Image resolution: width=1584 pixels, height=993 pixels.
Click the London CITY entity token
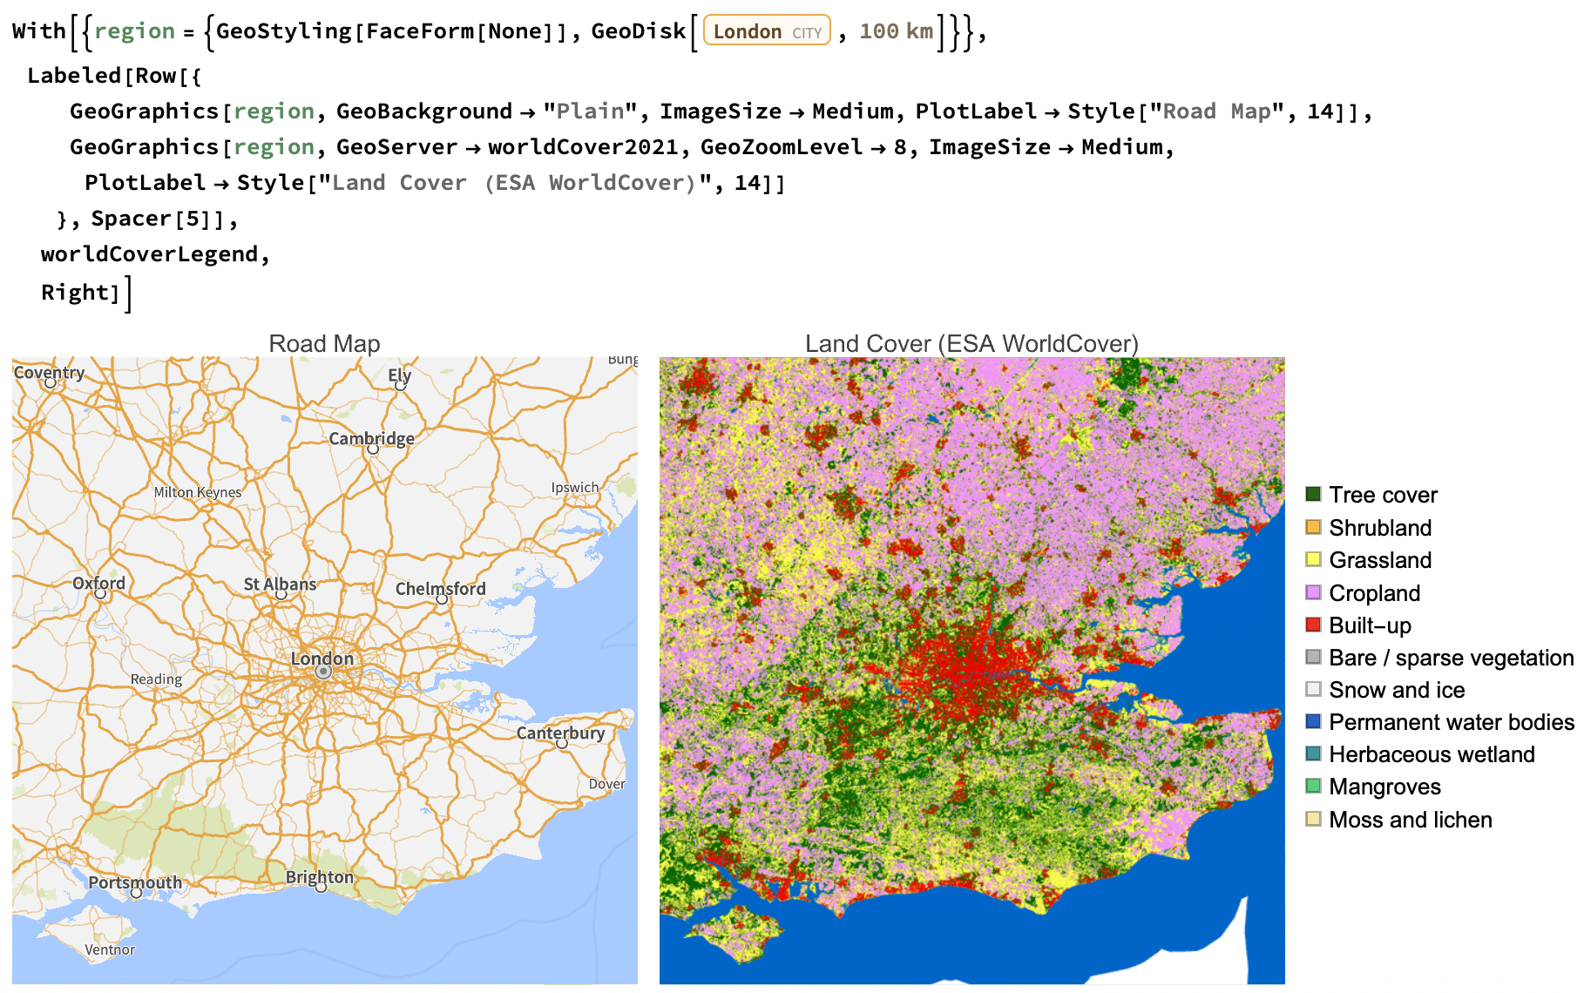[x=766, y=31]
